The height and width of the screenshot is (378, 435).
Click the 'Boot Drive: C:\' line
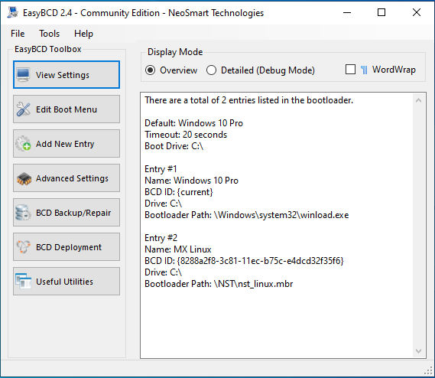point(174,146)
